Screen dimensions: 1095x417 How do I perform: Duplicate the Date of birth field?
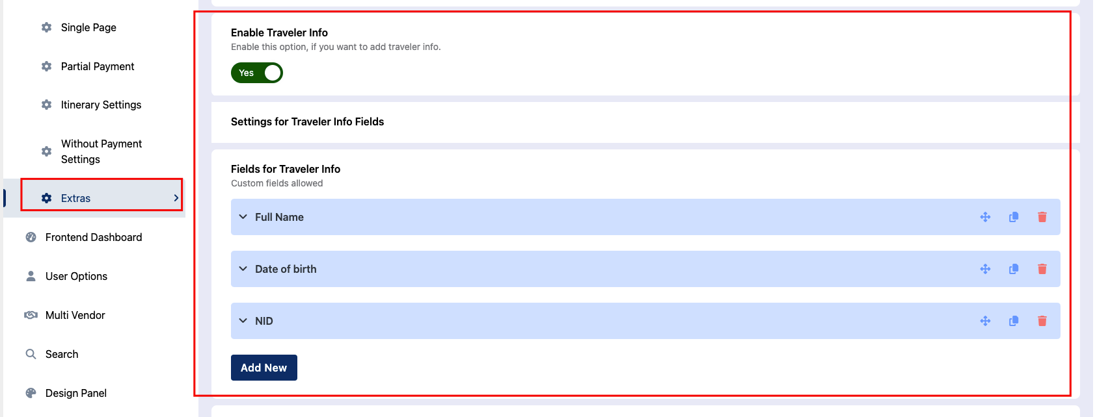point(1014,269)
